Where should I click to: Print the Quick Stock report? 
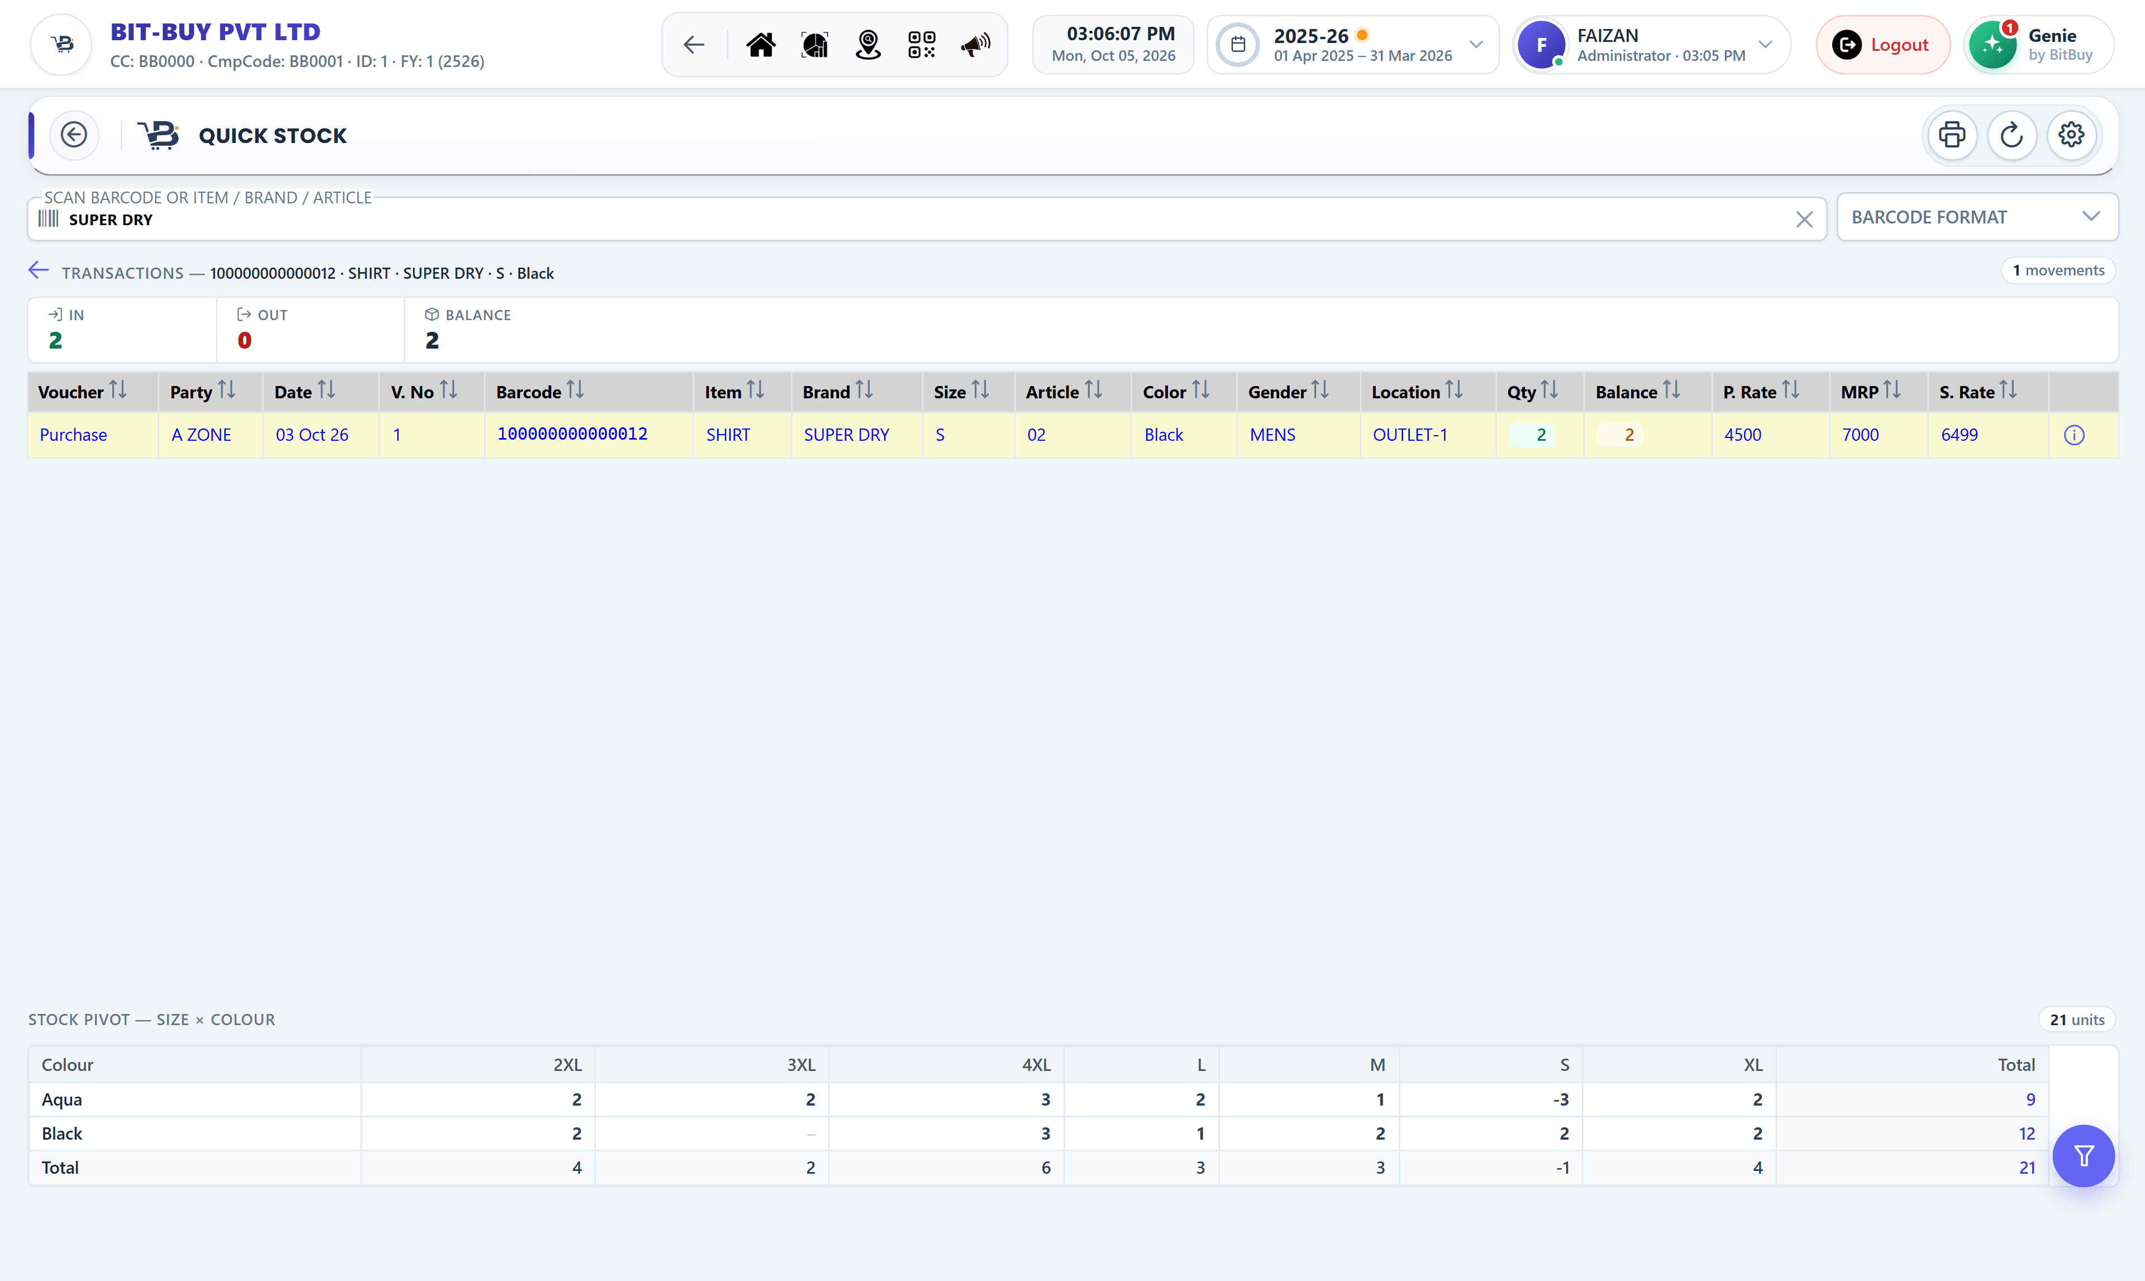pyautogui.click(x=1952, y=136)
